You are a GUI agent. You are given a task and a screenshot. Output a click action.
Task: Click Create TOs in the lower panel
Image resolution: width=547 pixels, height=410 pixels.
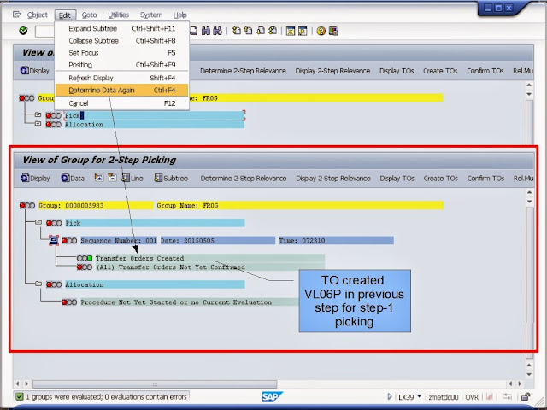click(x=441, y=179)
